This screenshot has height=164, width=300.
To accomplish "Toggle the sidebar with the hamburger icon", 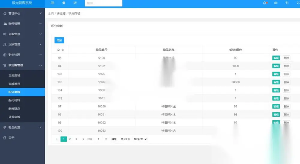I will pyautogui.click(x=52, y=3).
